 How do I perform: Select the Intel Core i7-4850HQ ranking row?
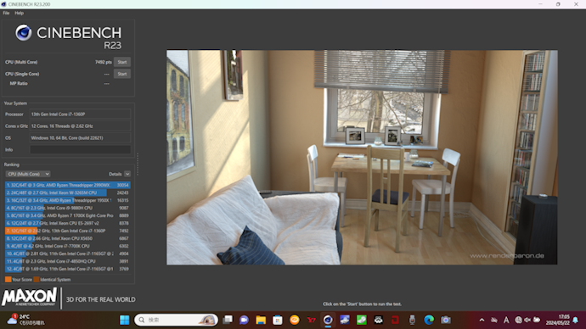tap(68, 261)
